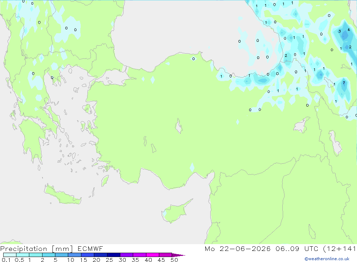Click the legend label '35'
This screenshot has height=262, width=357.
135,260
